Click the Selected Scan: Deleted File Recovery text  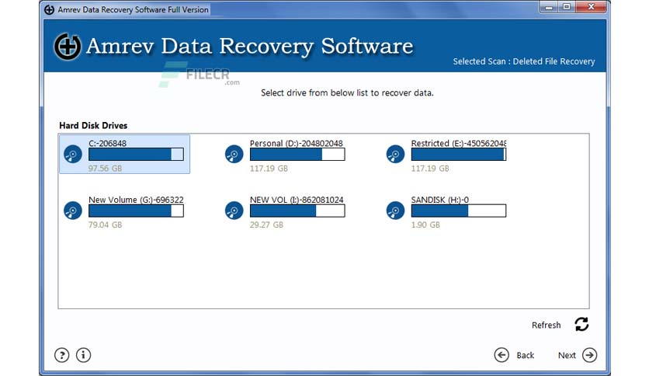(x=524, y=61)
